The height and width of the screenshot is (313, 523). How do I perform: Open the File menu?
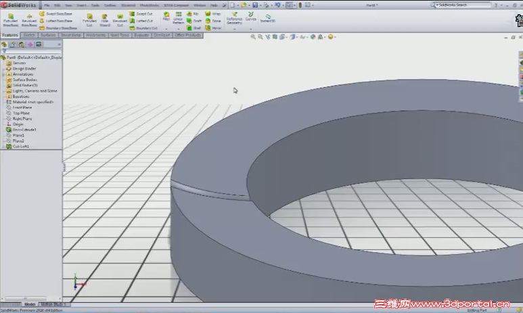click(47, 5)
